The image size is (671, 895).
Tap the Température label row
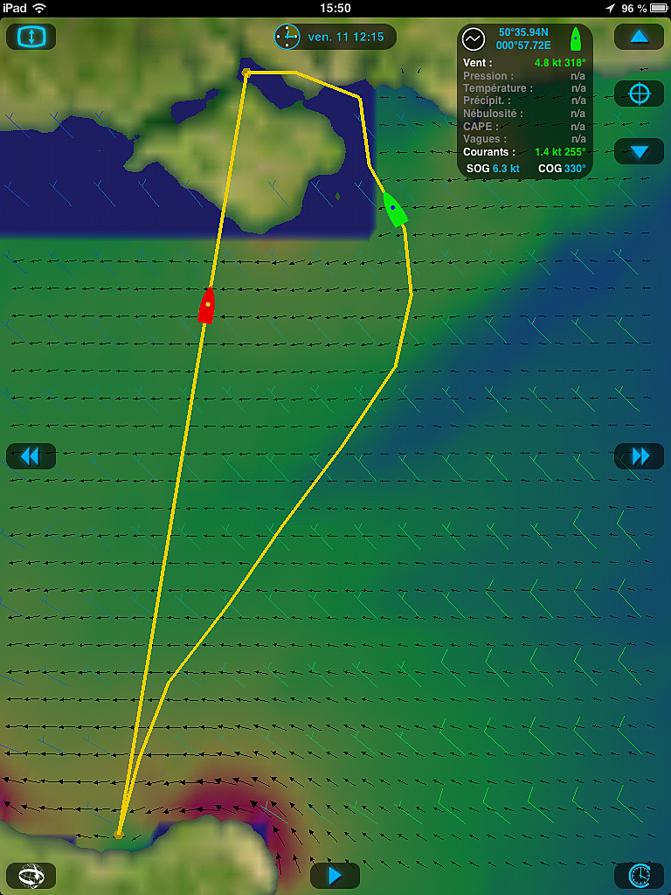524,88
